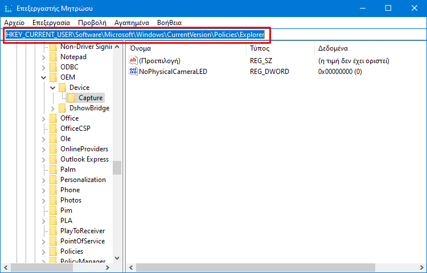
Task: Open the Επεξεργασία menu
Action: click(x=51, y=23)
